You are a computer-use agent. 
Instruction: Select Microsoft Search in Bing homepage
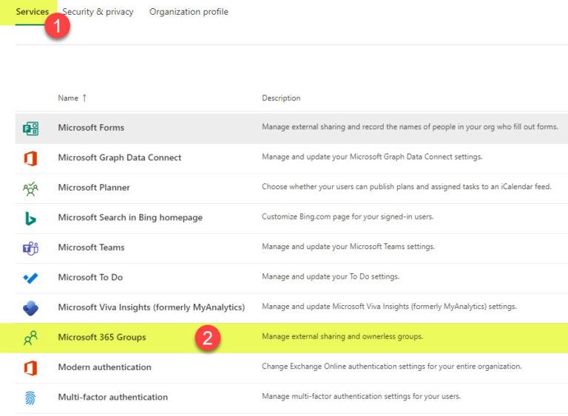[130, 217]
